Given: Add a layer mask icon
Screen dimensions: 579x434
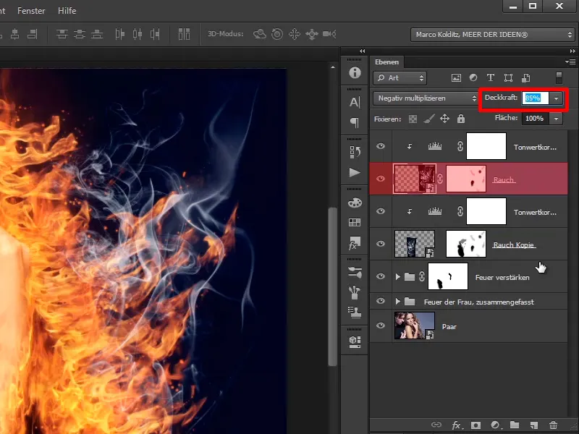Looking at the screenshot, I should click(x=476, y=425).
